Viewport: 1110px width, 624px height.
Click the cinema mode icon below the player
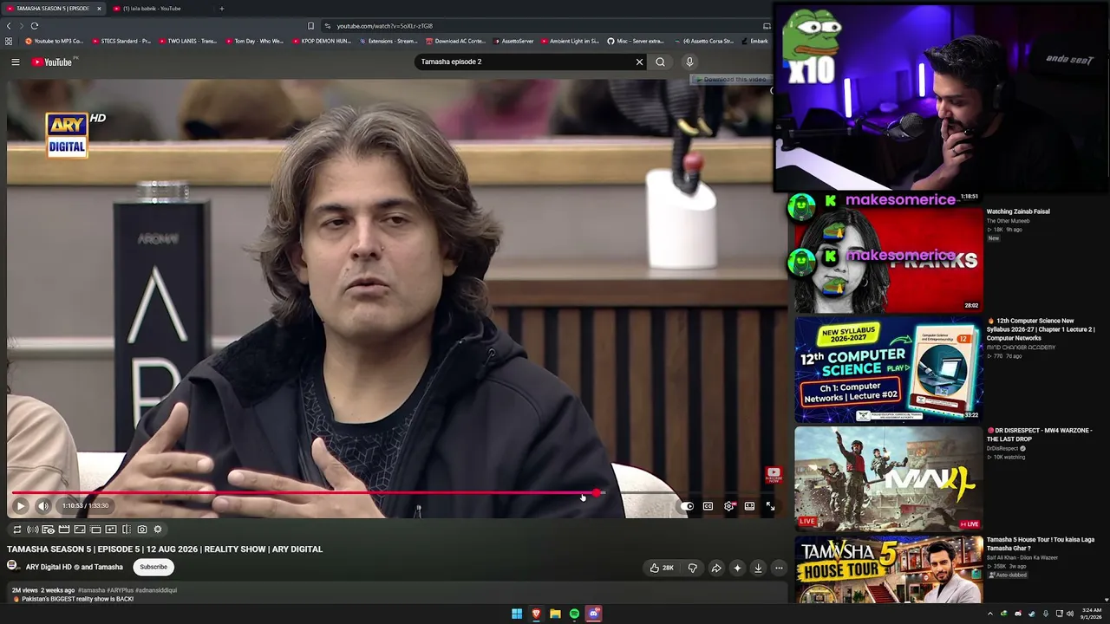click(x=95, y=530)
